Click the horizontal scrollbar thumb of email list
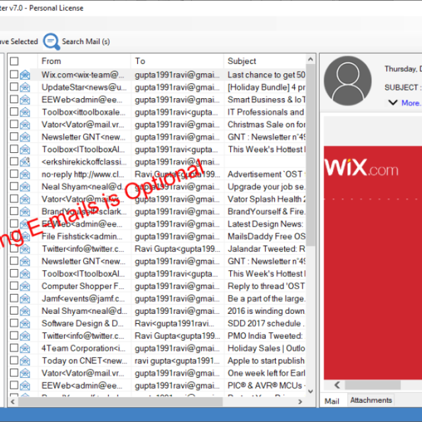This screenshot has width=422, height=422. (x=120, y=402)
